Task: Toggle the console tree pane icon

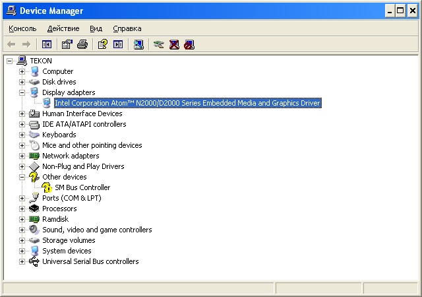Action: click(x=46, y=44)
